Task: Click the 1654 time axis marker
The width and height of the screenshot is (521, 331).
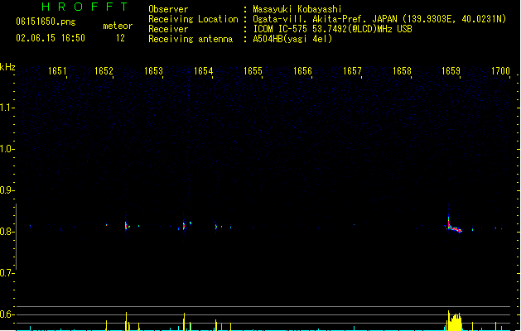Action: [203, 71]
